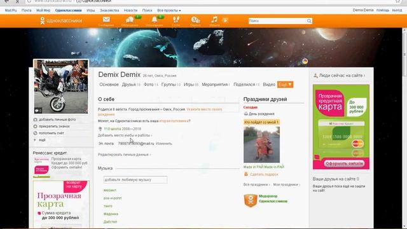Click the Оформить онлайн ad button
Image resolution: width=407 pixels, height=229 pixels.
pyautogui.click(x=344, y=163)
